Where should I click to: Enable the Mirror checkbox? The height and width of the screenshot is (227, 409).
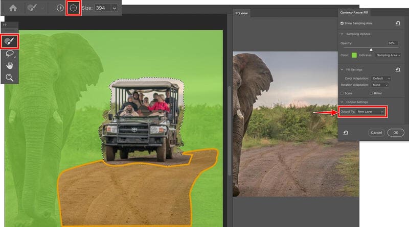tap(371, 93)
